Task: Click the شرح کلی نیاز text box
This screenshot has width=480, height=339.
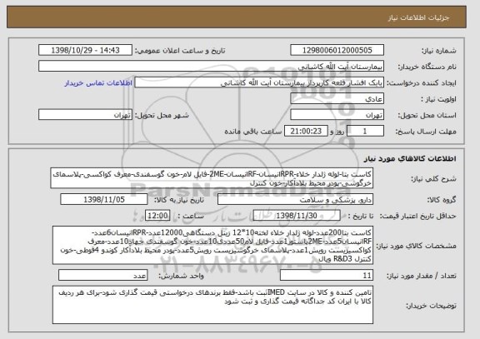Action: click(212, 178)
